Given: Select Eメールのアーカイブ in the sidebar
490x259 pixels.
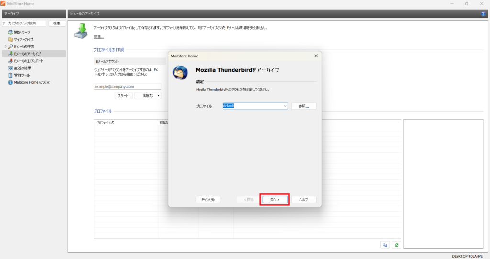Looking at the screenshot, I should (27, 54).
